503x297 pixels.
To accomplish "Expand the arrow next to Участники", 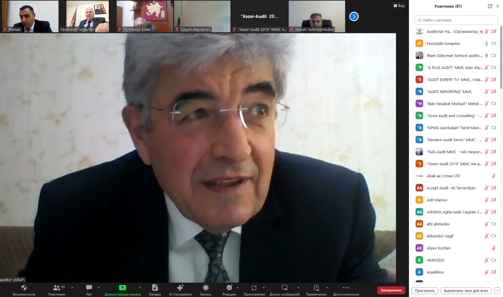I will (72, 288).
